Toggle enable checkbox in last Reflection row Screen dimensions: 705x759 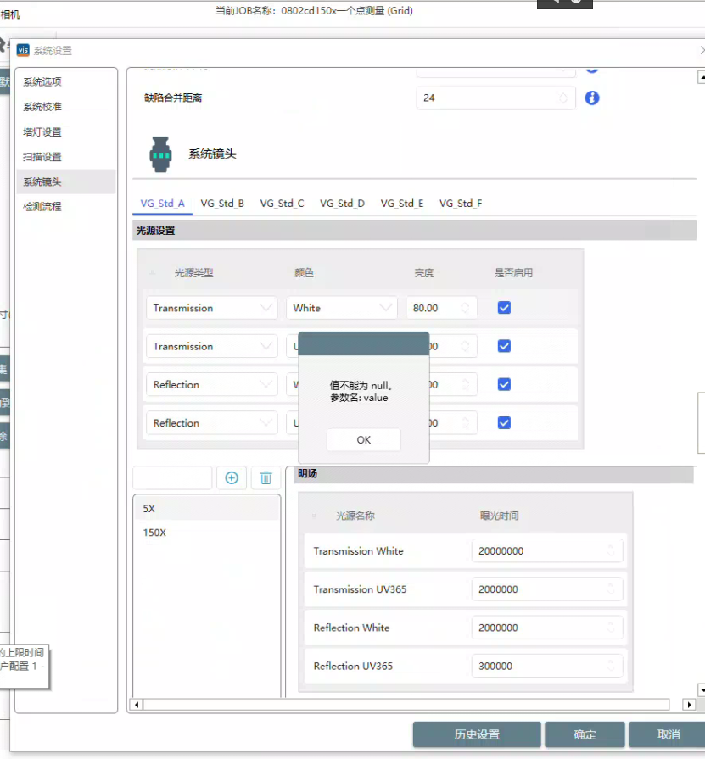click(x=504, y=422)
